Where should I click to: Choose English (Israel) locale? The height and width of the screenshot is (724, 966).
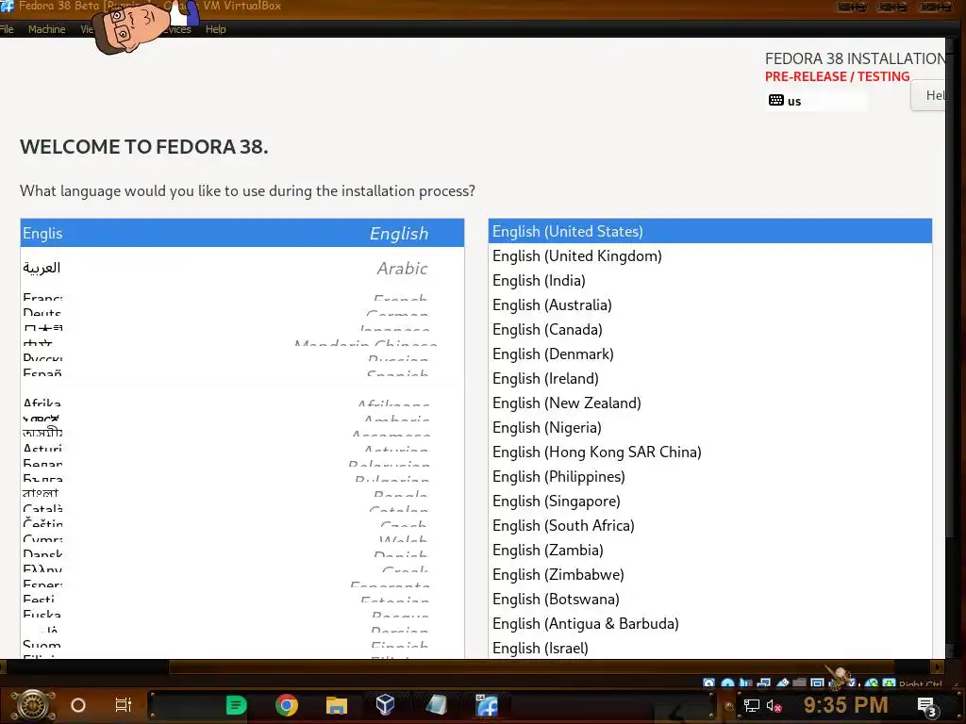click(x=709, y=648)
